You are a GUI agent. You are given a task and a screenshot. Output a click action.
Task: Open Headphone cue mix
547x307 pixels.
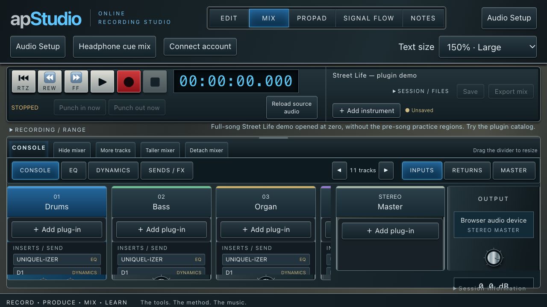(x=115, y=46)
